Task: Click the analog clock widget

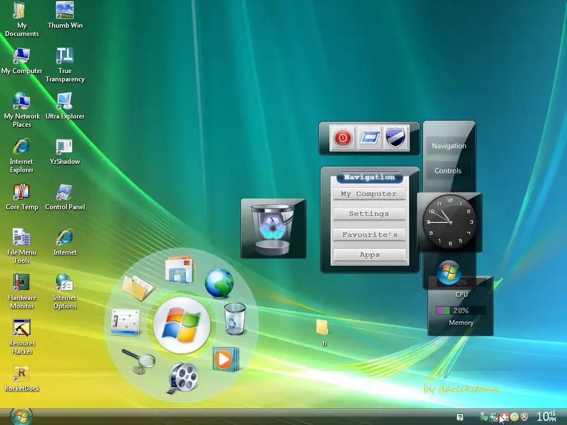Action: [450, 222]
